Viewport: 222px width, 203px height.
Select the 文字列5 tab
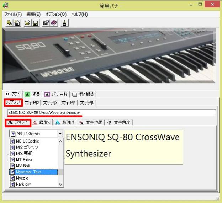pos(87,102)
